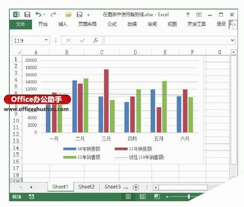Image resolution: width=244 pixels, height=207 pixels.
Task: Save the workbook with the floppy icon
Action: (x=27, y=14)
